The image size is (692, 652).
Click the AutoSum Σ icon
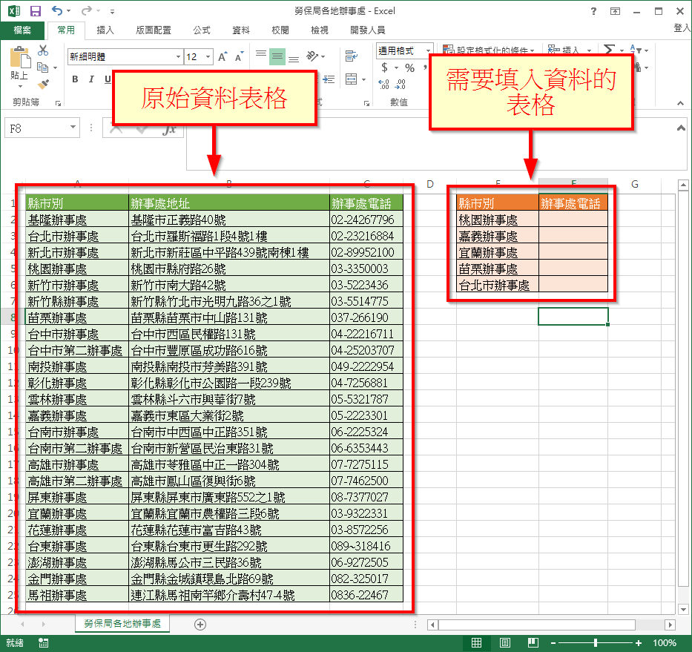(607, 47)
